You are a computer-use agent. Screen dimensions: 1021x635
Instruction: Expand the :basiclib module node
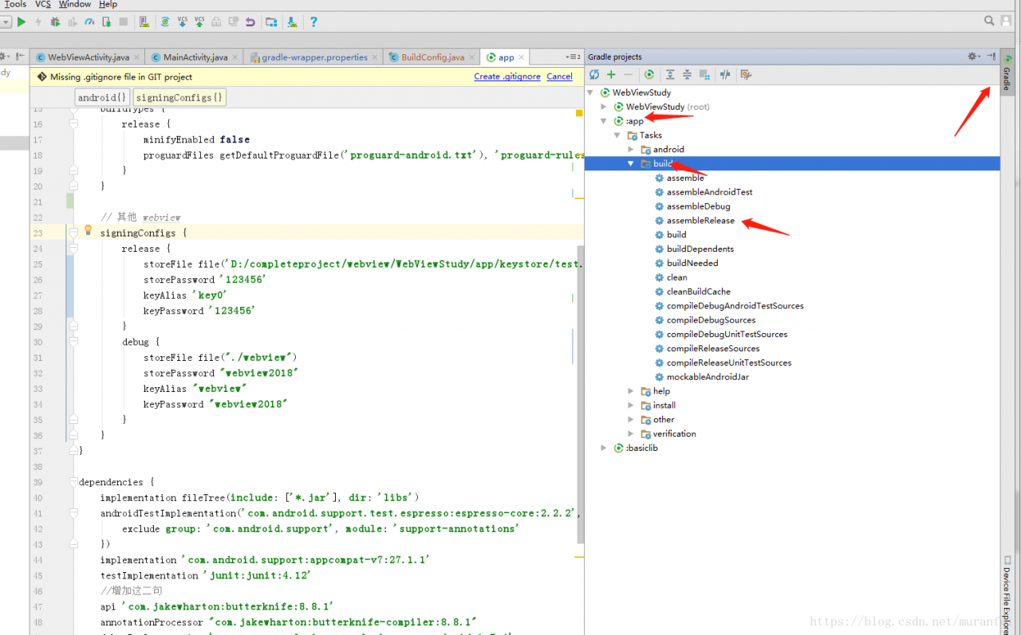pyautogui.click(x=604, y=448)
